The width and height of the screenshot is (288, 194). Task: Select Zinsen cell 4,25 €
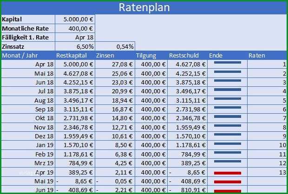pyautogui.click(x=115, y=163)
